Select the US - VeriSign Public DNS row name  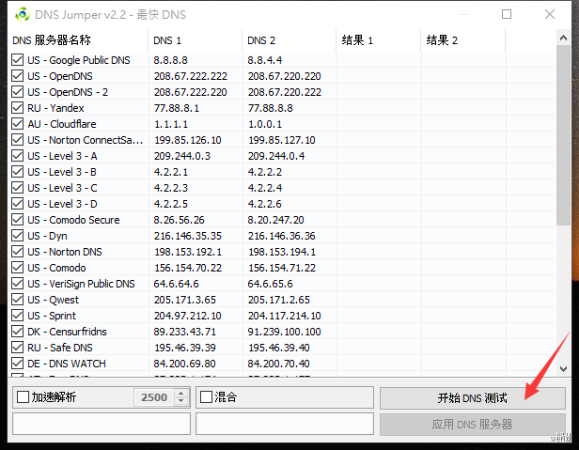81,284
